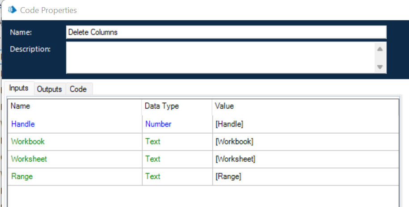This screenshot has height=207, width=409.
Task: Click inside the Description text area
Action: click(220, 57)
